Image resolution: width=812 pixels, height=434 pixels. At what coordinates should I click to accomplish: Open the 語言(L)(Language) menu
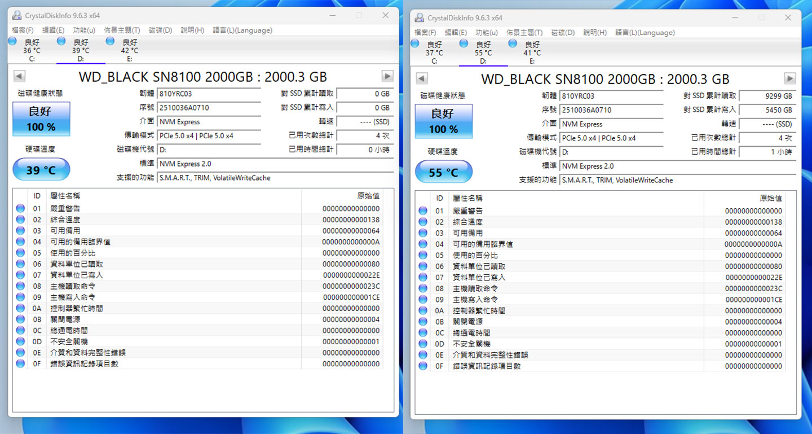[x=242, y=30]
